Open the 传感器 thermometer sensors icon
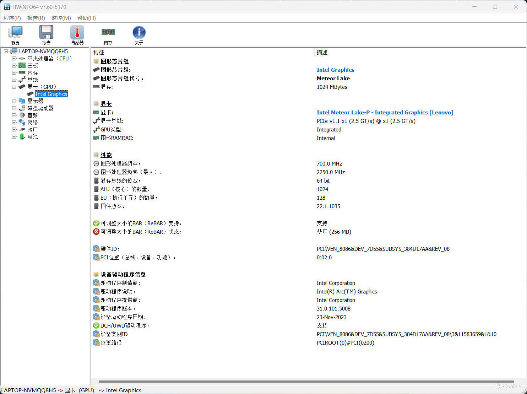The height and width of the screenshot is (394, 527). point(77,33)
